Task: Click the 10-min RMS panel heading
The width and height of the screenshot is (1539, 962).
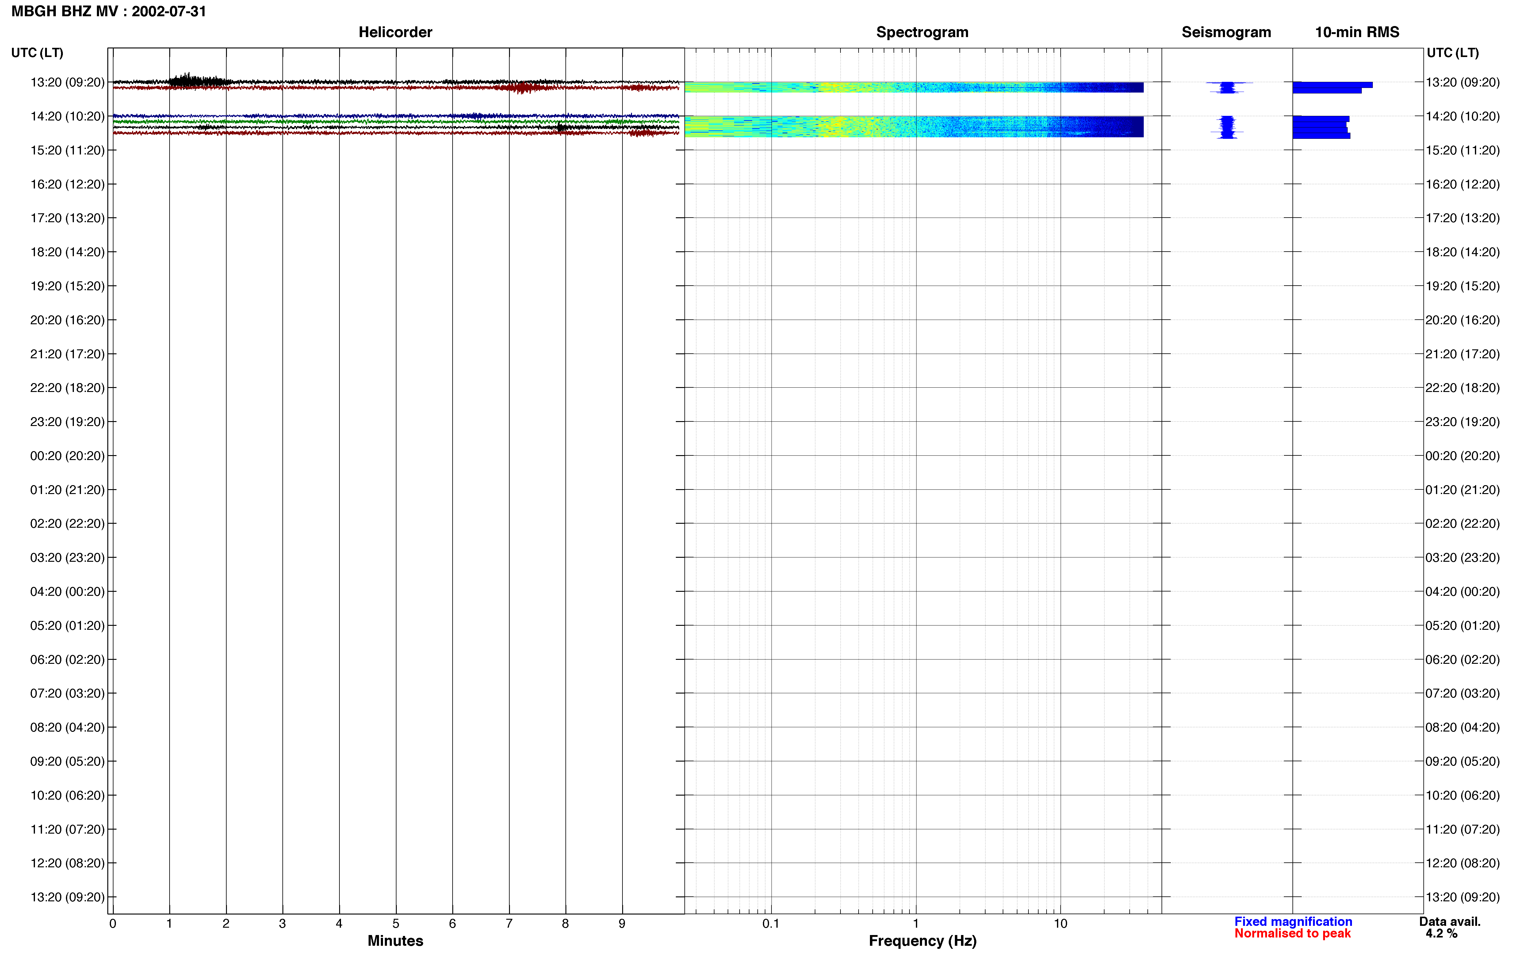Action: click(1357, 32)
